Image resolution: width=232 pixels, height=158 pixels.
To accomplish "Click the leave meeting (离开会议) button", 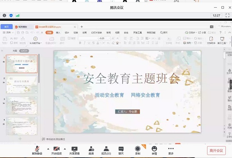I will tap(216, 151).
